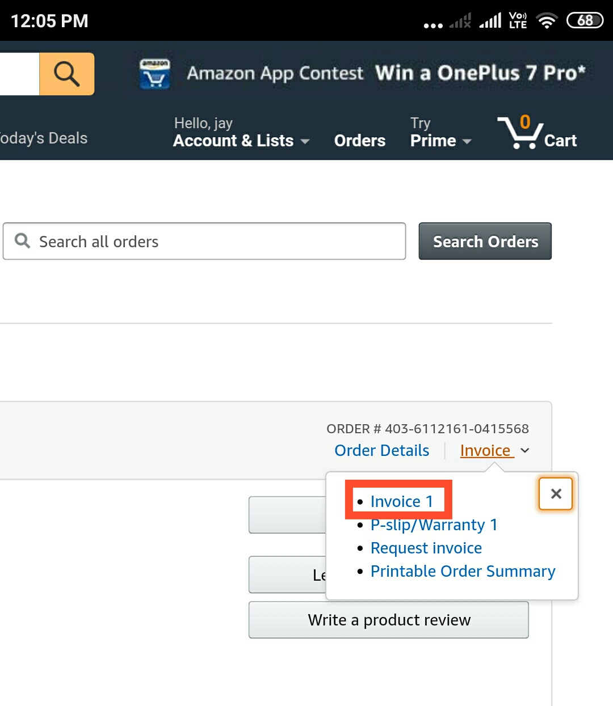Expand the Invoice dropdown chevron
Image resolution: width=613 pixels, height=706 pixels.
523,451
